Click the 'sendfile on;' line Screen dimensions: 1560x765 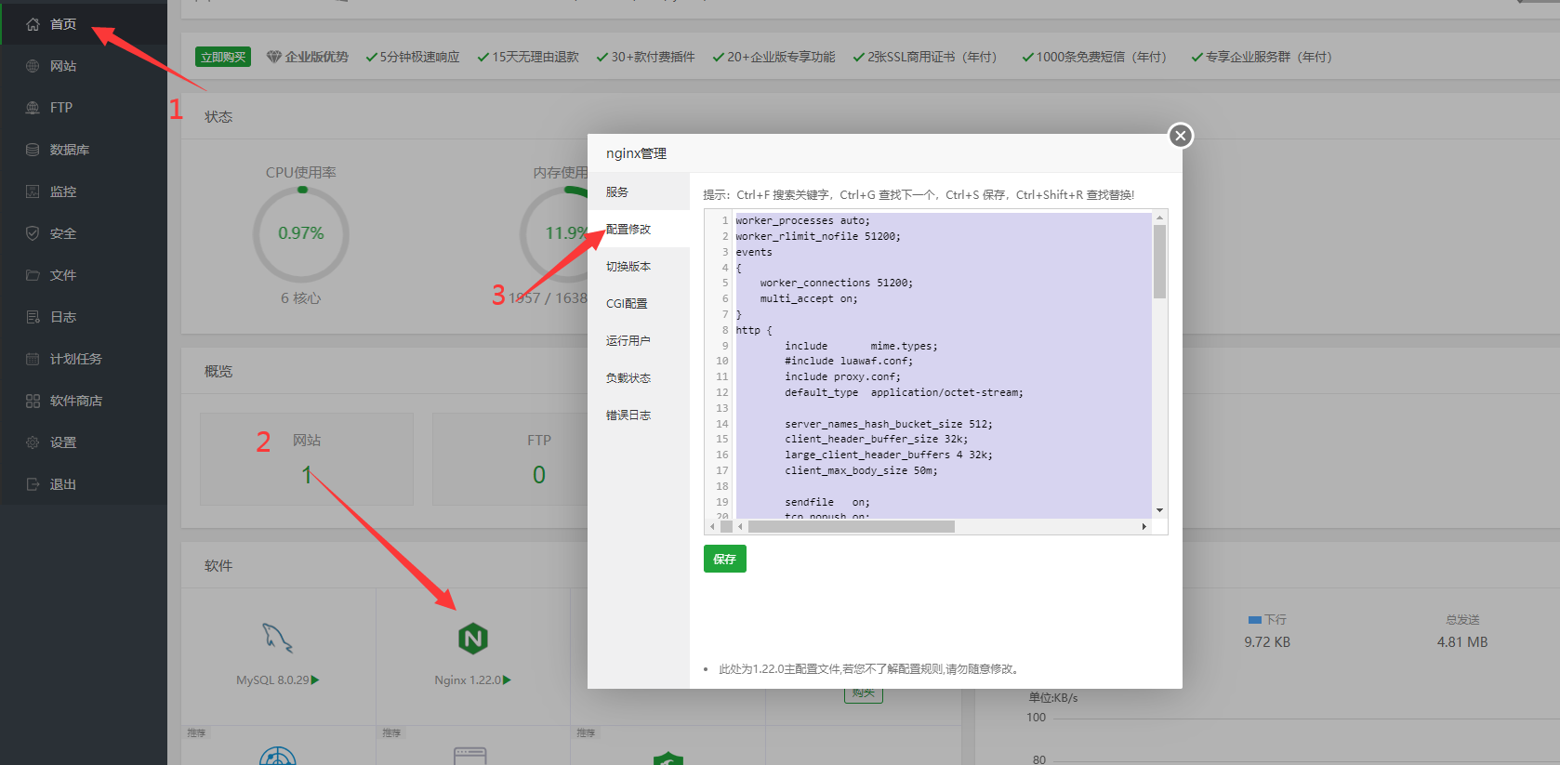(827, 503)
